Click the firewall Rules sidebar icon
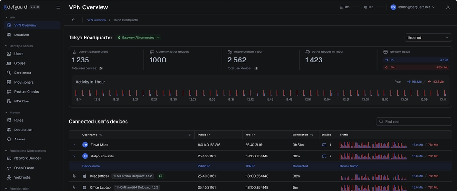Viewport: 457px width, 191px height. 9,120
